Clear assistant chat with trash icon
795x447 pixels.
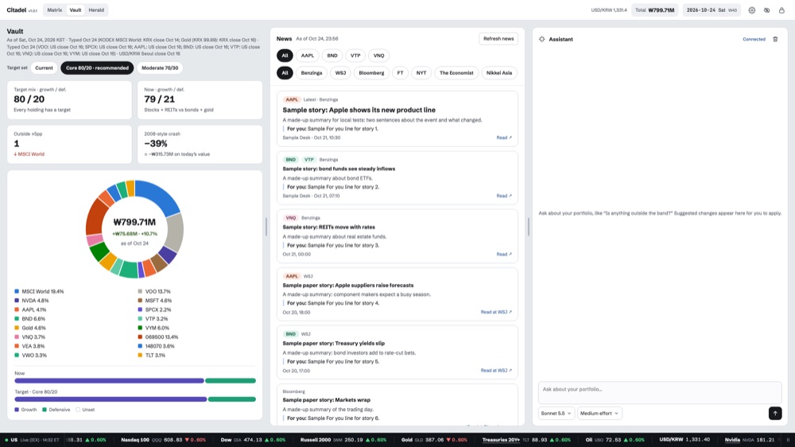point(775,39)
